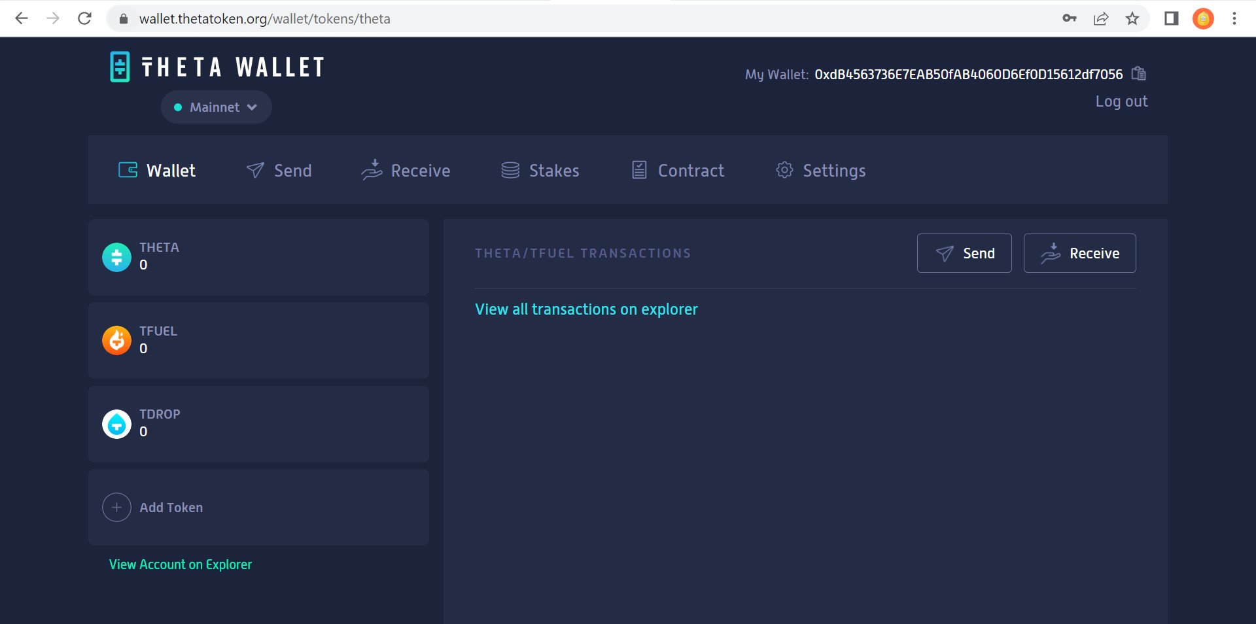1256x624 pixels.
Task: Switch to the Wallet tab
Action: pos(157,171)
